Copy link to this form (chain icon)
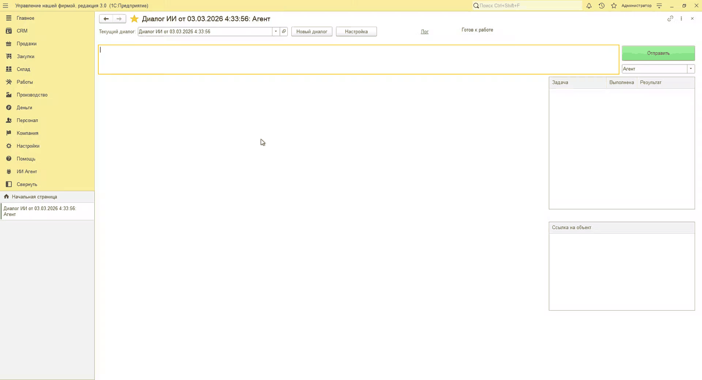This screenshot has height=380, width=702. click(670, 18)
